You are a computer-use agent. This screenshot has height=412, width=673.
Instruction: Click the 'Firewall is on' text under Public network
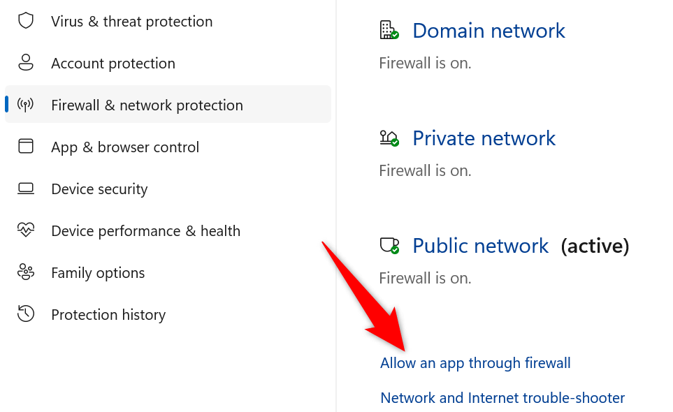(x=425, y=277)
